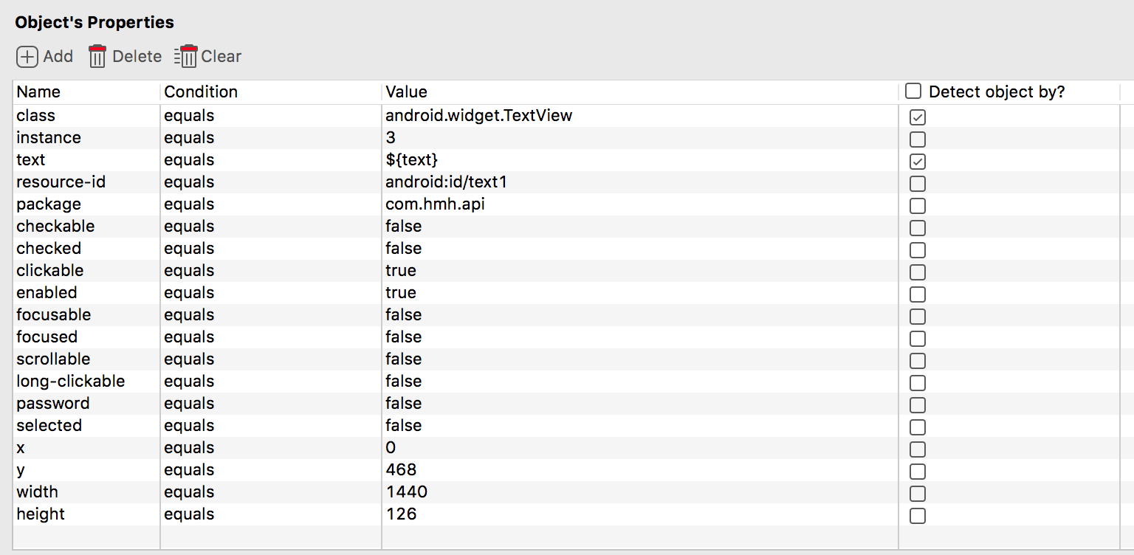Select the 'resource-id' property name cell
This screenshot has width=1134, height=555.
coord(61,182)
